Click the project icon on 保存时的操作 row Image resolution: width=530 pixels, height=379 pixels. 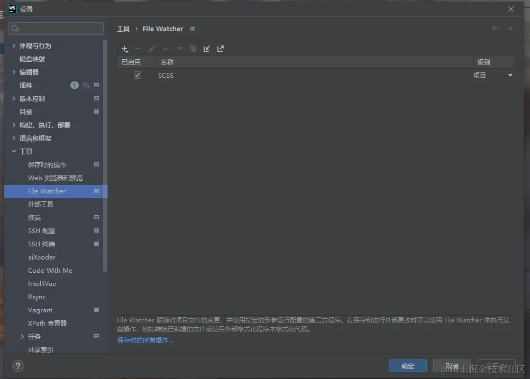pos(96,164)
